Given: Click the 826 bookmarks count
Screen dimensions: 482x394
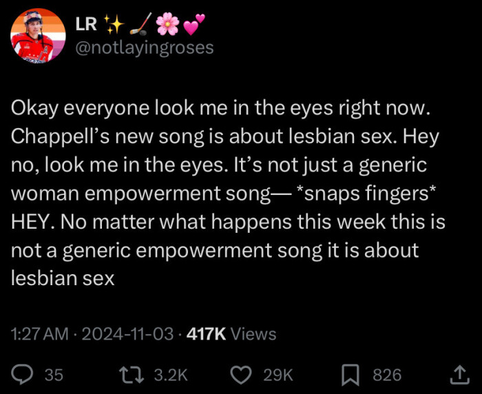Looking at the screenshot, I should click(x=387, y=374).
